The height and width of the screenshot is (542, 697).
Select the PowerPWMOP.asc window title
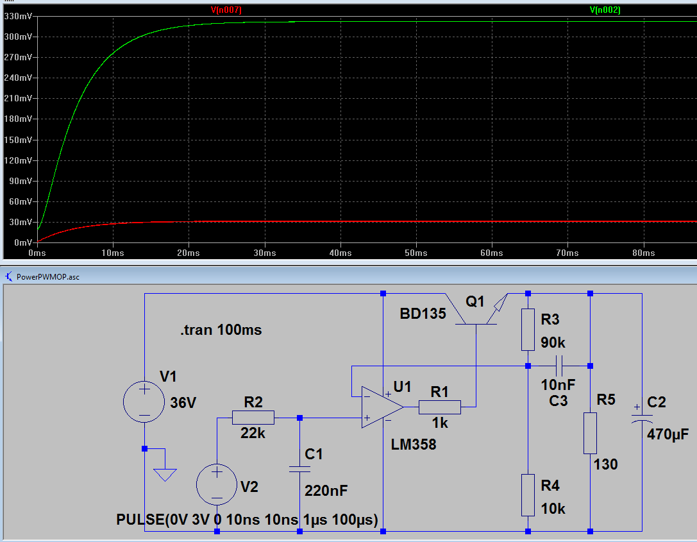(x=48, y=276)
